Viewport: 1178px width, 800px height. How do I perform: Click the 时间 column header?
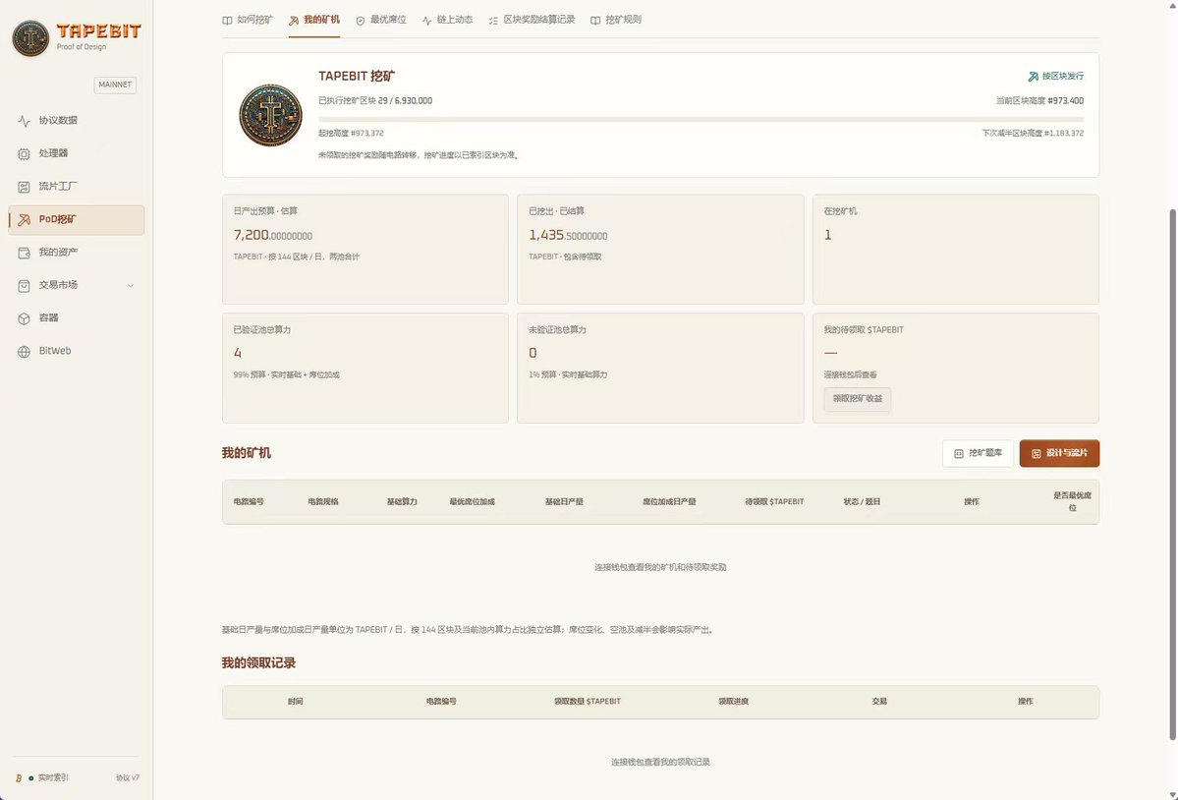pos(296,702)
